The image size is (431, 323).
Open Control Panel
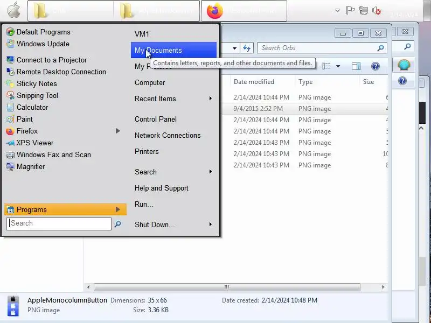pos(156,119)
